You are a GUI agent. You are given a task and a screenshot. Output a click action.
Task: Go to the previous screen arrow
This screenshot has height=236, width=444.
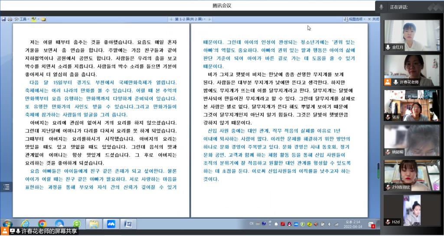pos(171,19)
